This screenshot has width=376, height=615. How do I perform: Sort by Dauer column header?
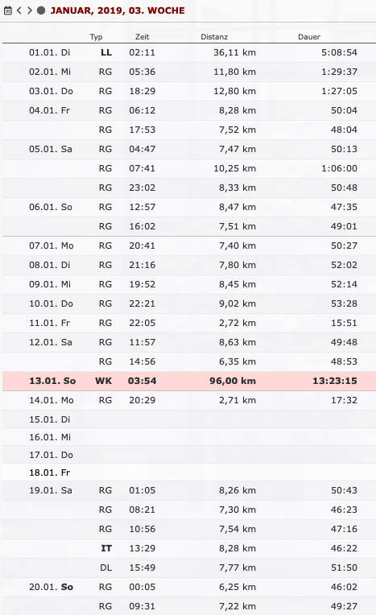click(309, 37)
